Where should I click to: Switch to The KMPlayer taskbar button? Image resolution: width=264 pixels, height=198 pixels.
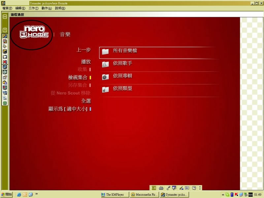click(x=115, y=195)
